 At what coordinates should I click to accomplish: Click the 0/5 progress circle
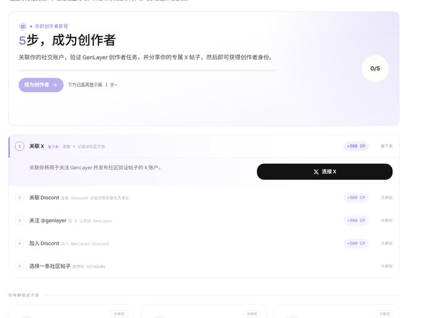click(x=375, y=69)
